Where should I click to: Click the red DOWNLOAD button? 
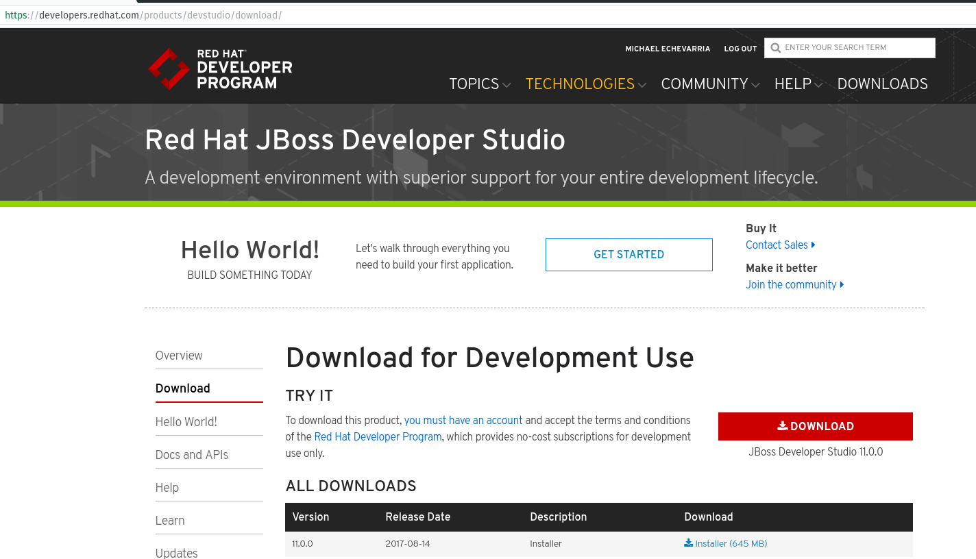[x=816, y=426]
